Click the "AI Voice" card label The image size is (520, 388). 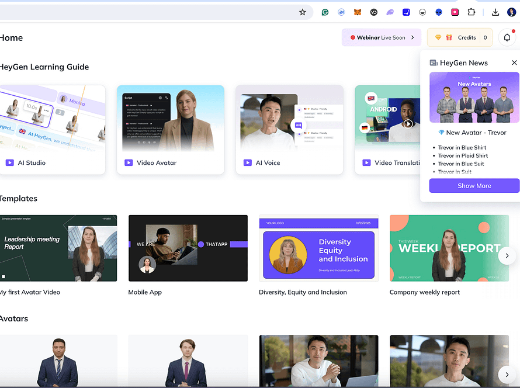pos(268,163)
